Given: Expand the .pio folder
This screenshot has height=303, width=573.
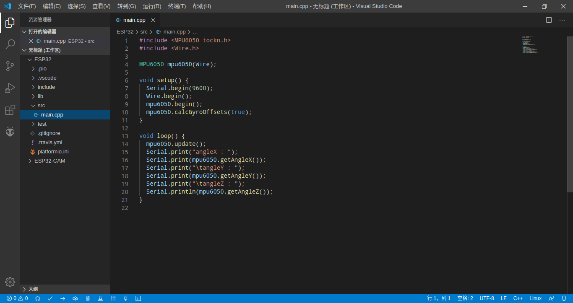Looking at the screenshot, I should [x=65, y=69].
